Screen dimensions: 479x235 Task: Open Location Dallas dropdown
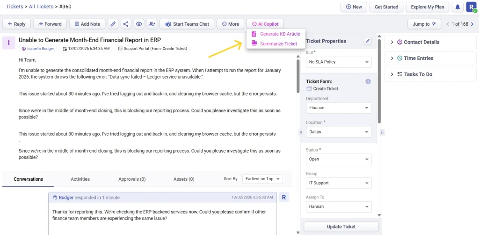339,132
